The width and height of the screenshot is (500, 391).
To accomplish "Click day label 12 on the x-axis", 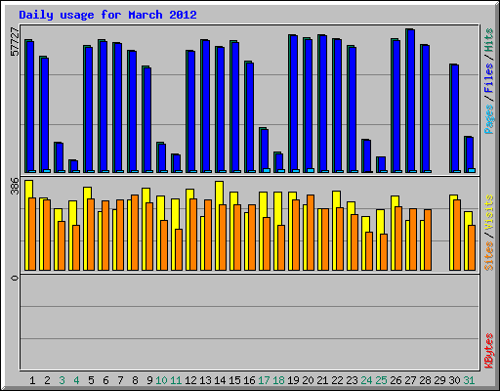I will (190, 380).
